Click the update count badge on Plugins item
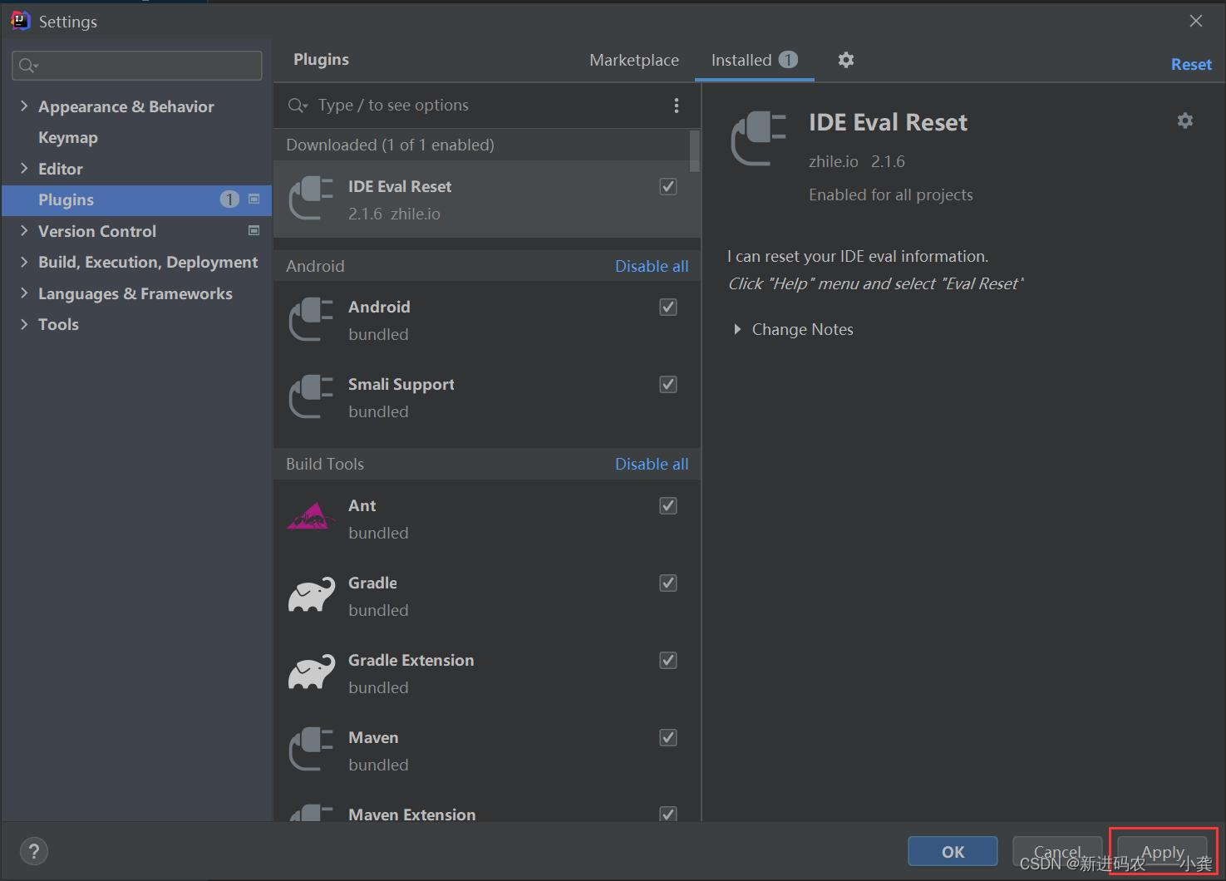This screenshot has height=881, width=1226. (x=229, y=199)
